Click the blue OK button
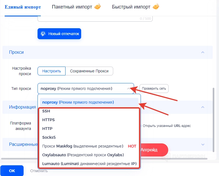 tap(12, 171)
